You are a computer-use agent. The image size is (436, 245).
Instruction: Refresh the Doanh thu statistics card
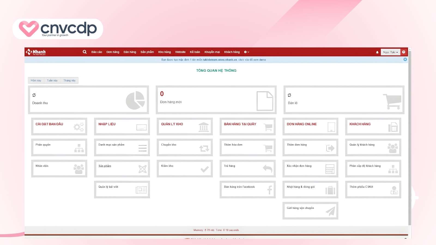[x=34, y=96]
